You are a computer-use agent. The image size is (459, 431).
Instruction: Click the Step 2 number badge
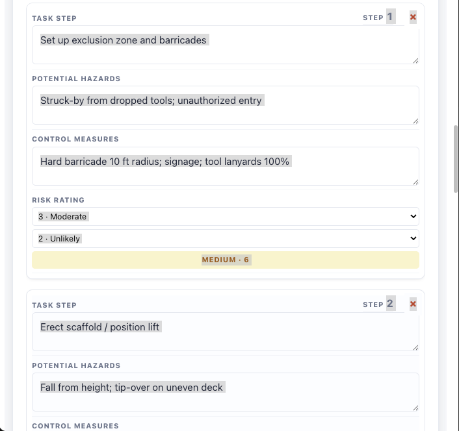click(x=391, y=304)
